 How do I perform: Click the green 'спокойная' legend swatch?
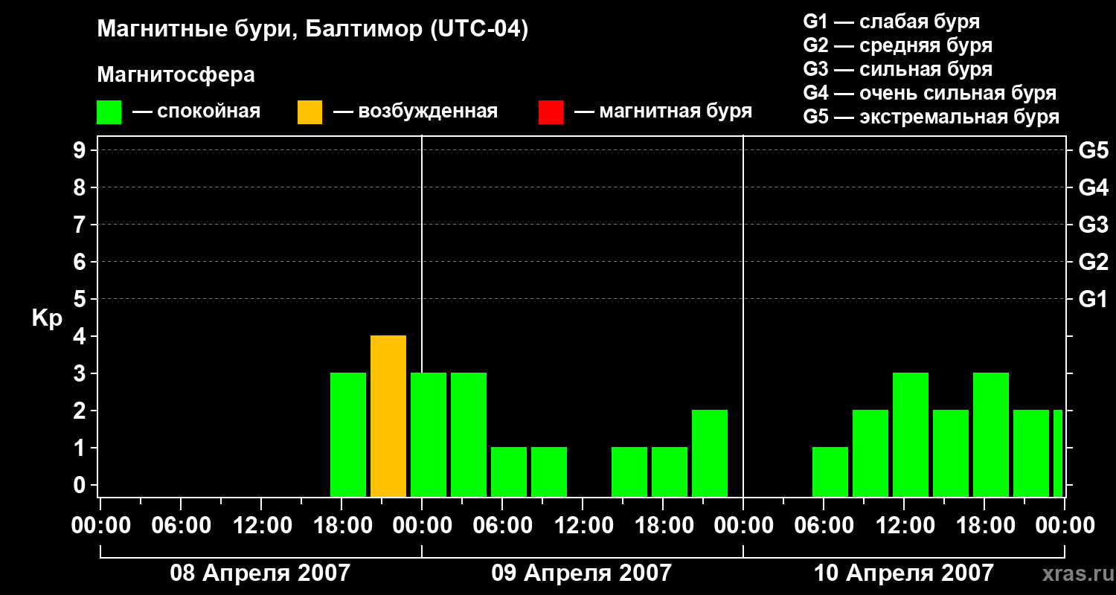point(109,112)
